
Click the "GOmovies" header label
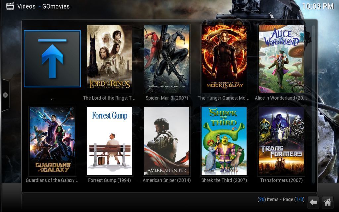click(56, 6)
